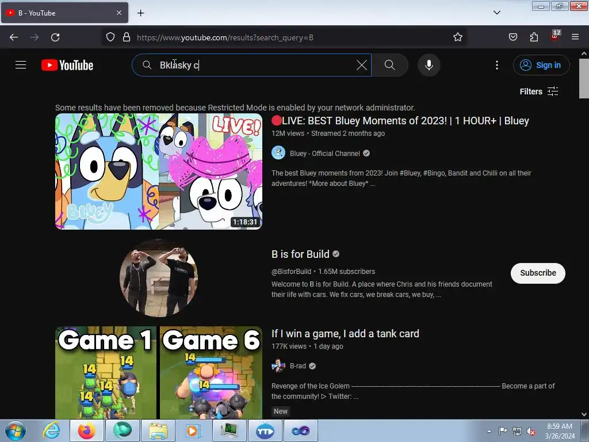Bookmark this page with the star
Screen dimensions: 589x442
(457, 37)
